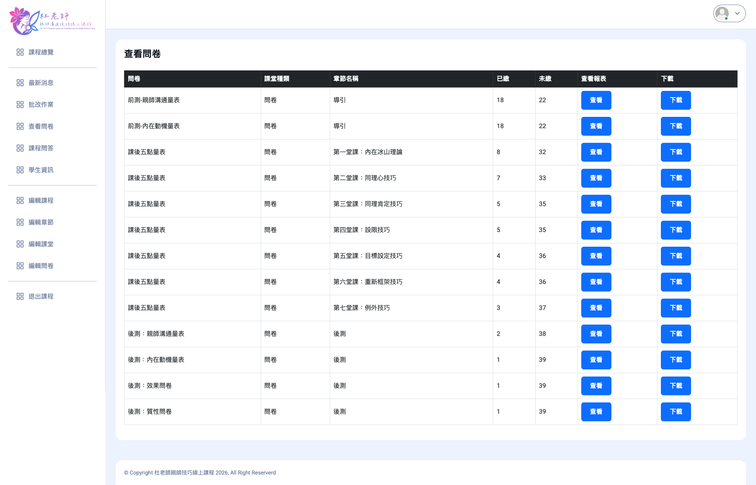Screen dimensions: 756x485
Task: Click the site logo in the sidebar
Action: [52, 21]
